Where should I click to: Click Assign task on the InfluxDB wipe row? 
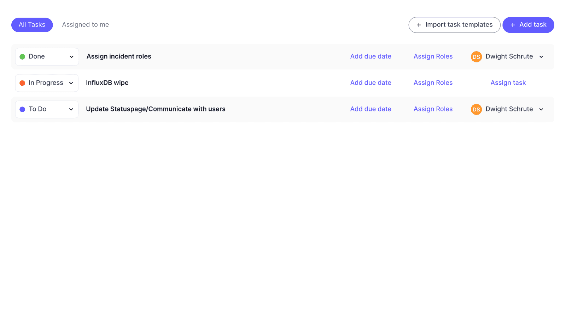508,83
